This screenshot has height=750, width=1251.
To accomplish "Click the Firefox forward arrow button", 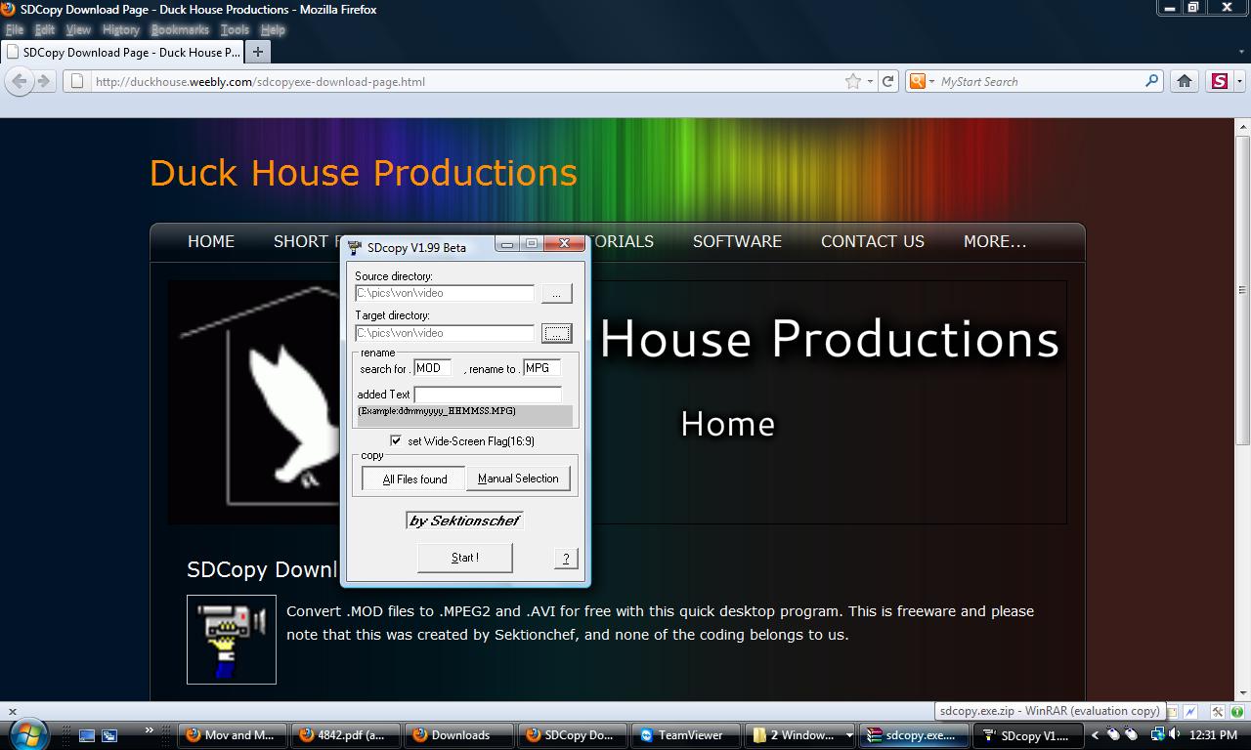I will 43,81.
